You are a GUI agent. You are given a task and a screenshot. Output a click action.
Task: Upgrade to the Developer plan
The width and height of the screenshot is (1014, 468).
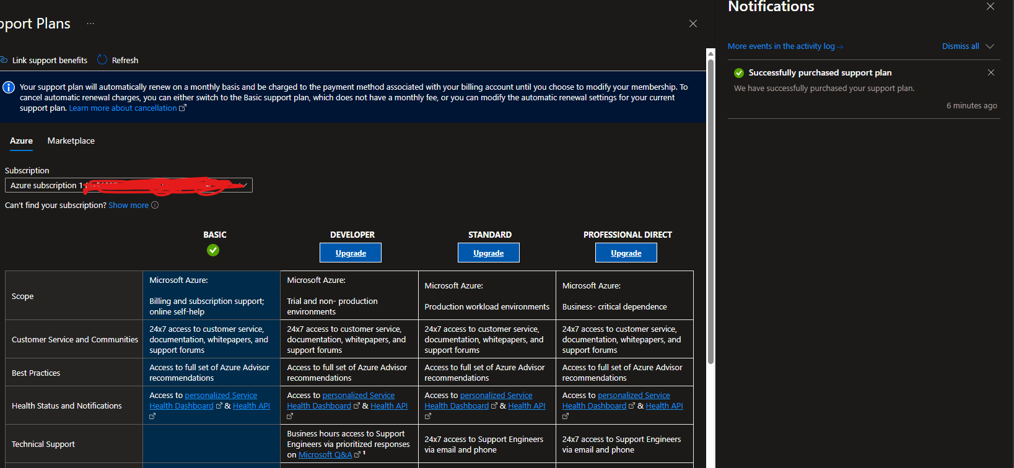tap(351, 253)
